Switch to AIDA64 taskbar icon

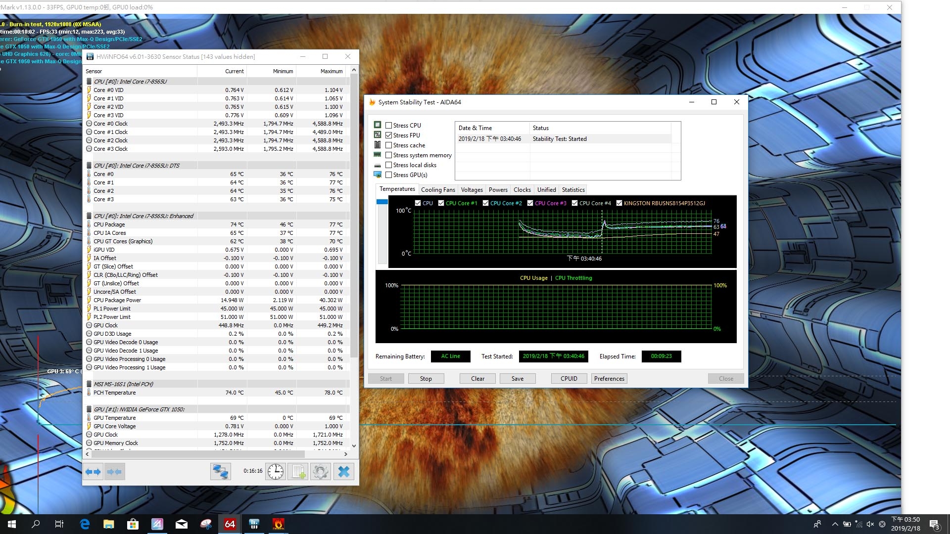[x=230, y=524]
